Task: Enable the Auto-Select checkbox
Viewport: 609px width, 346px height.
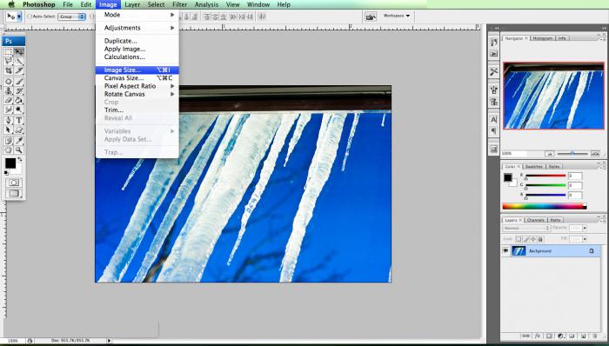Action: [x=30, y=17]
